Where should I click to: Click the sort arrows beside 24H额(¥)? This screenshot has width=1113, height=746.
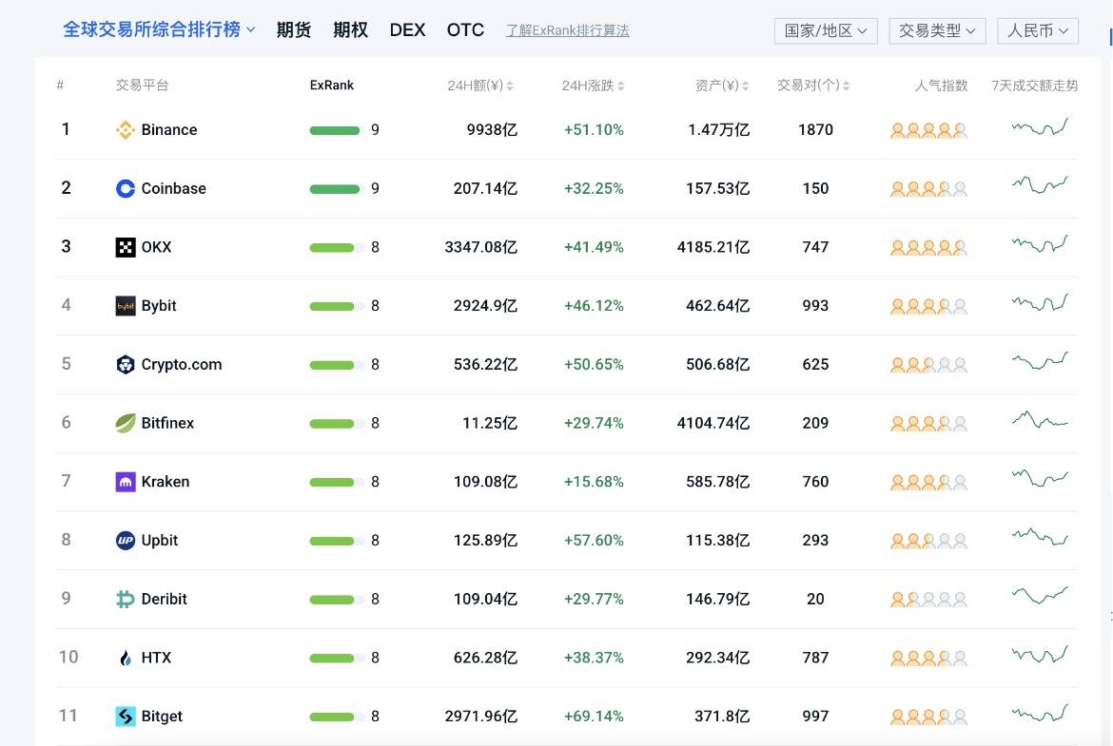pyautogui.click(x=510, y=86)
